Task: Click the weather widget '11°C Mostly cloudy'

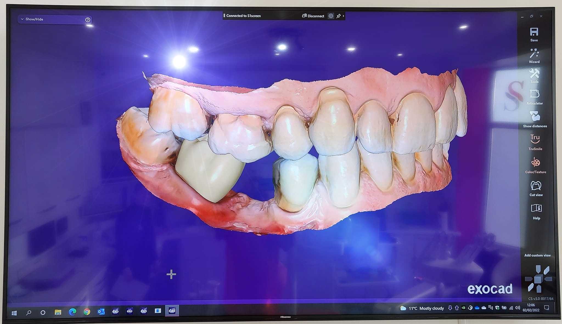Action: click(422, 308)
